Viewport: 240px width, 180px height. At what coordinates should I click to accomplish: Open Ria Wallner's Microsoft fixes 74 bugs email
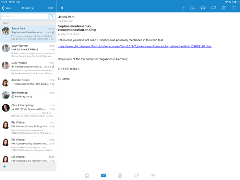tap(28, 128)
